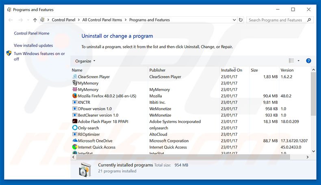Sort by the Installed On column header
The width and height of the screenshot is (321, 185).
click(232, 70)
